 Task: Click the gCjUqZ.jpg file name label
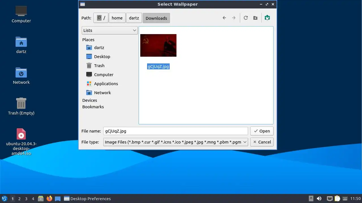(158, 67)
